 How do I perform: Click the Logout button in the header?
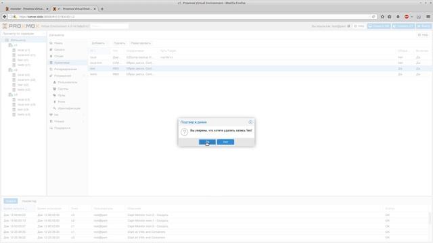[424, 26]
